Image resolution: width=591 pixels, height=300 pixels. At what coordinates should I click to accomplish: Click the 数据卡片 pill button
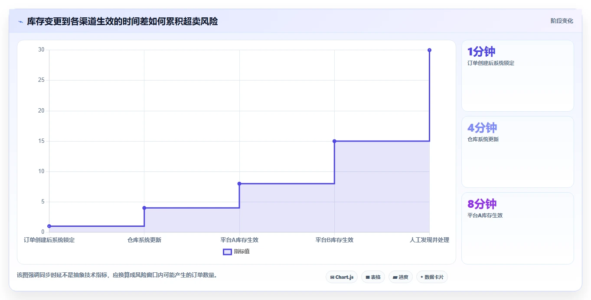point(432,277)
